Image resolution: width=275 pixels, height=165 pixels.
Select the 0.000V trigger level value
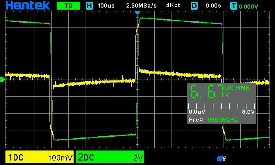coord(249,6)
